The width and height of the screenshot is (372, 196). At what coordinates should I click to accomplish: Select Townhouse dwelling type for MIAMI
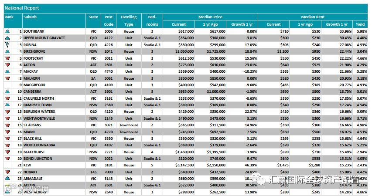click(x=129, y=132)
